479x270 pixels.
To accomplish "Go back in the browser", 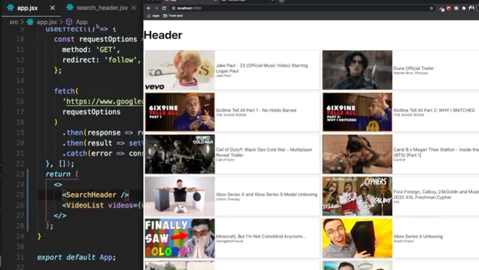I will point(149,8).
